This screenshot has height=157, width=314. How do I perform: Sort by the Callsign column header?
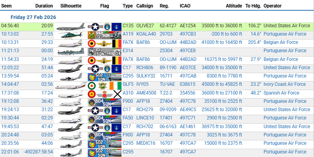click(x=144, y=6)
